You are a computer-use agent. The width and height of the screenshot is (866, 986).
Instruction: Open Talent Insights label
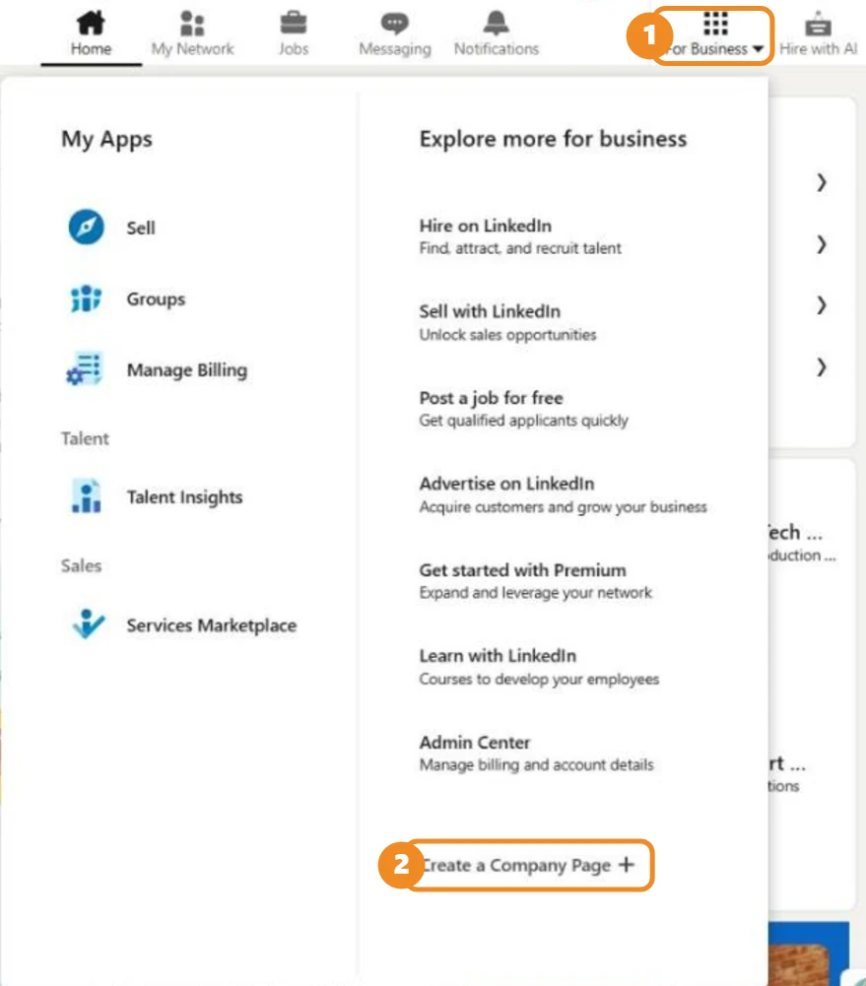point(184,497)
